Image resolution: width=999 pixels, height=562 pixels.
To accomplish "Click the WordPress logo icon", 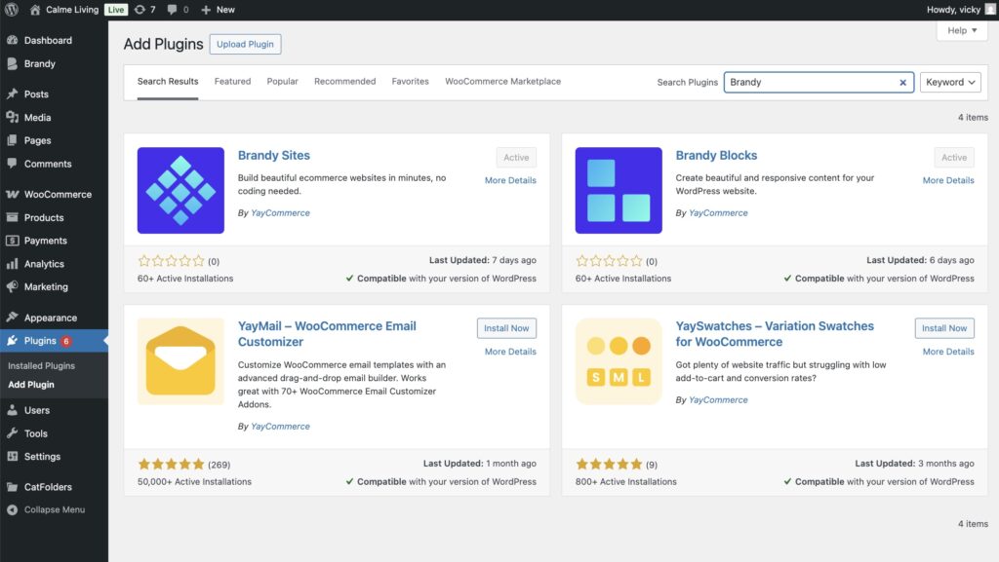I will tap(12, 10).
